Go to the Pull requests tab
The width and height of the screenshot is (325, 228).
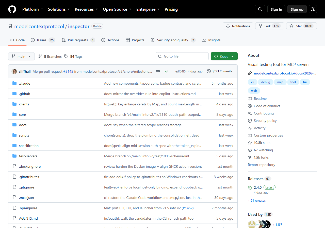coord(78,40)
